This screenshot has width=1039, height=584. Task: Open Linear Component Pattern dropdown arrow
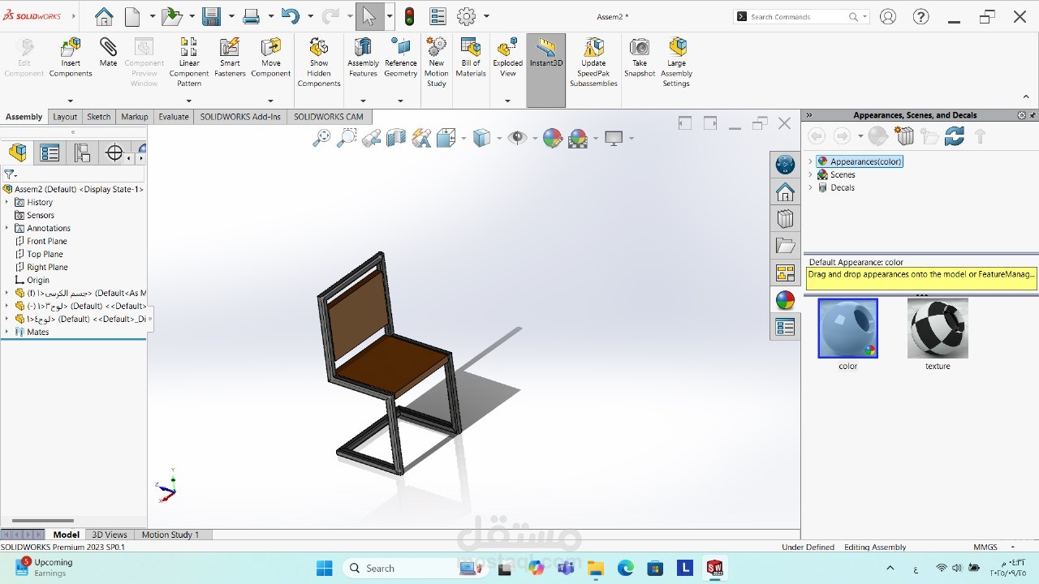(x=189, y=101)
